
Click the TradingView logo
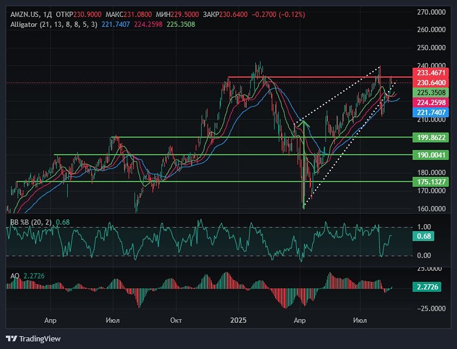coord(33,339)
